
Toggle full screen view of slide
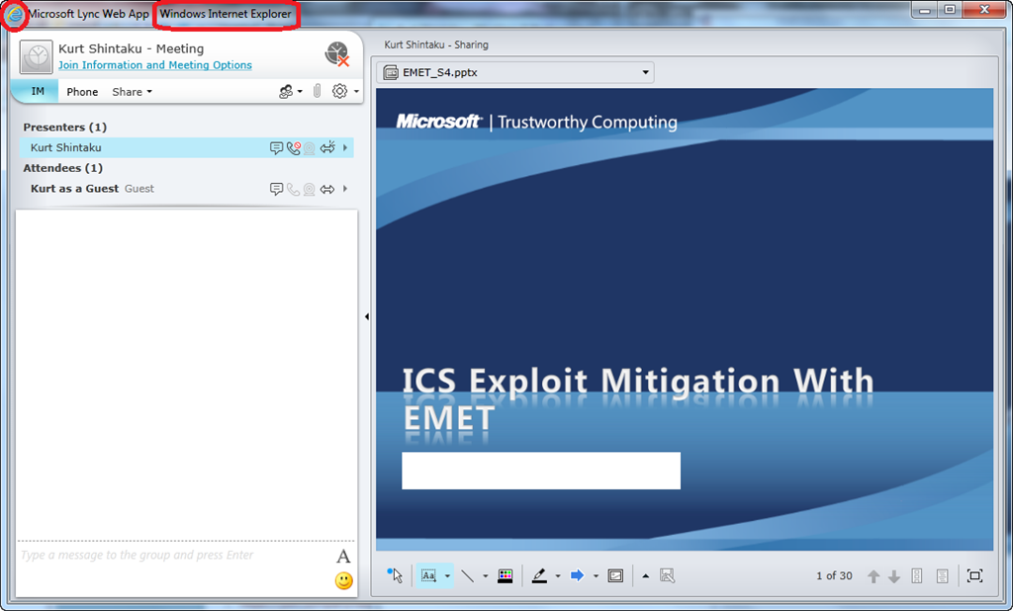pos(974,575)
